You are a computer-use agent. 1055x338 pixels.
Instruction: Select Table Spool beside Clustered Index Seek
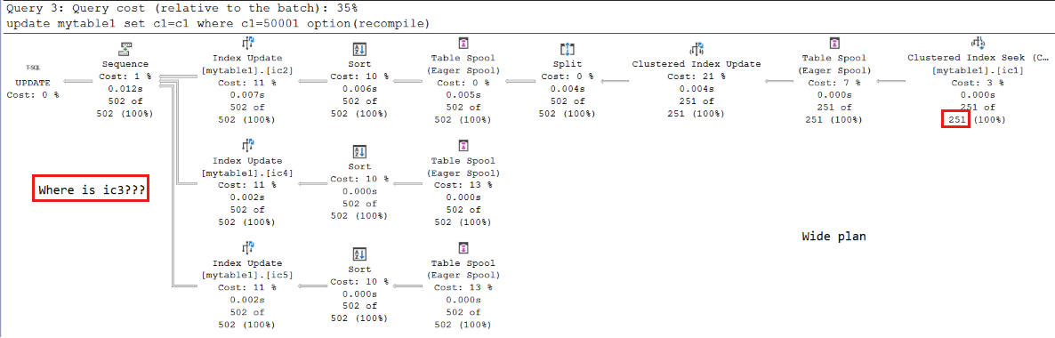coord(834,44)
